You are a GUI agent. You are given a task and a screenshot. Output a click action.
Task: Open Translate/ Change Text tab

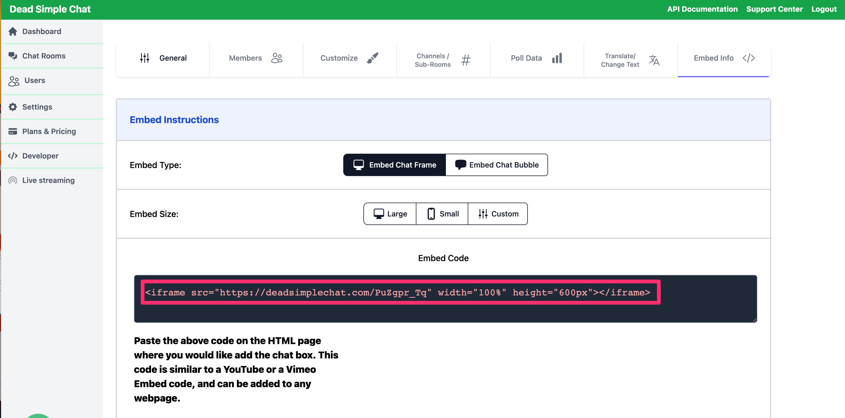tap(631, 60)
